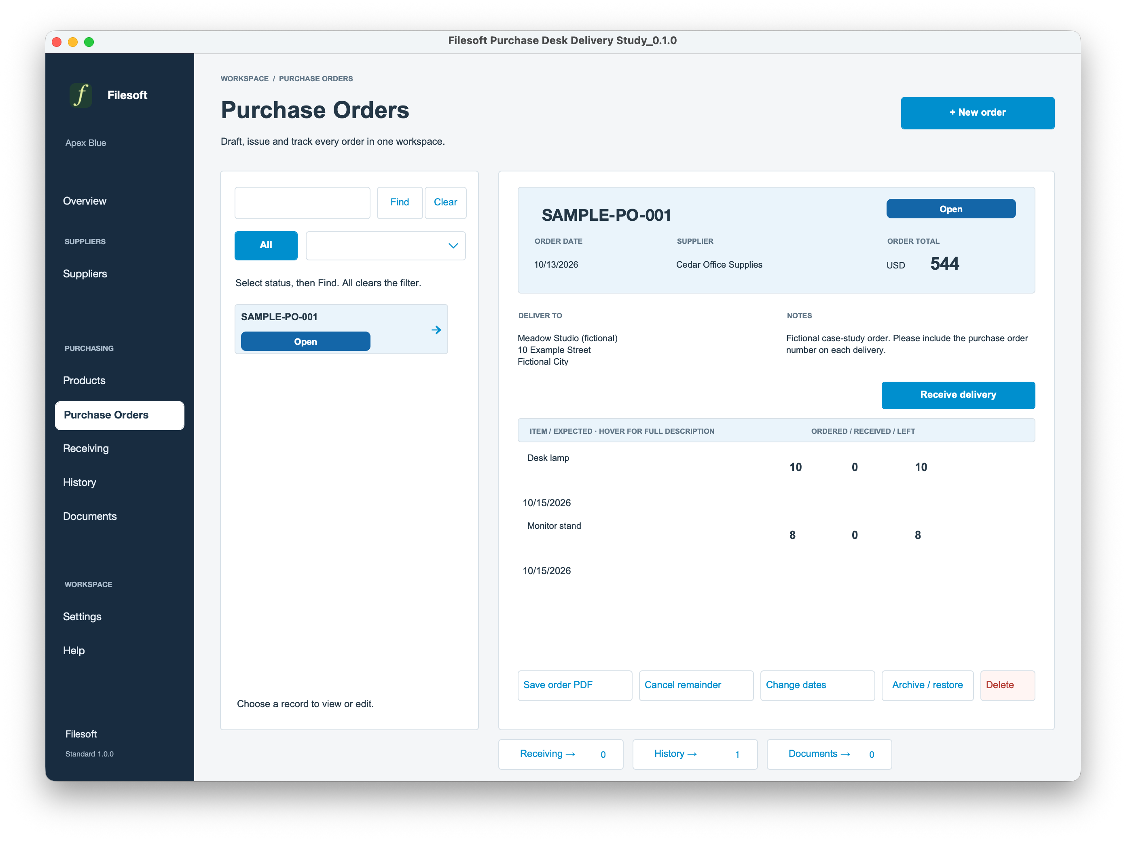
Task: Go to the Suppliers sidebar page
Action: (x=85, y=274)
